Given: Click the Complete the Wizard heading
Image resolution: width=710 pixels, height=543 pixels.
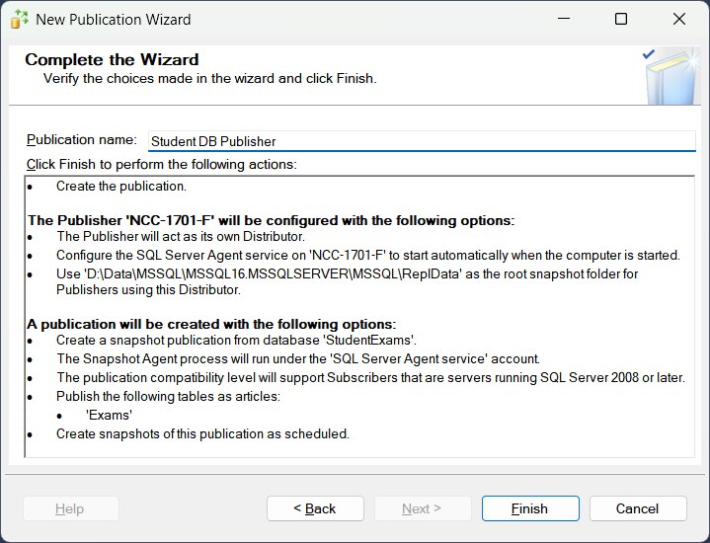Looking at the screenshot, I should point(112,59).
